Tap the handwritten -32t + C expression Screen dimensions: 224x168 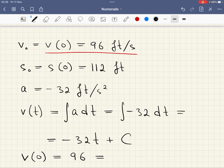[x=97, y=139]
